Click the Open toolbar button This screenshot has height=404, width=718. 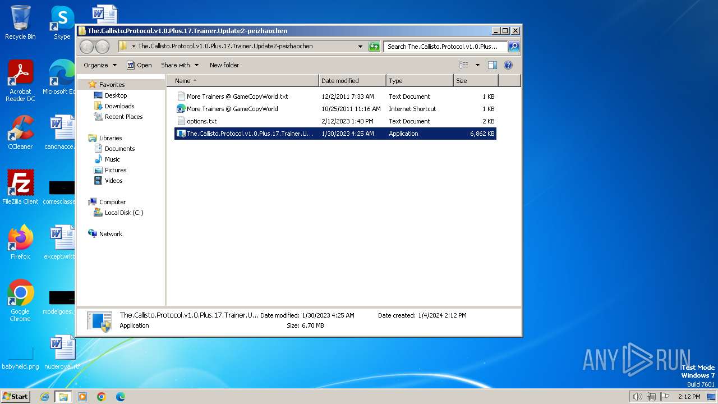pyautogui.click(x=139, y=65)
